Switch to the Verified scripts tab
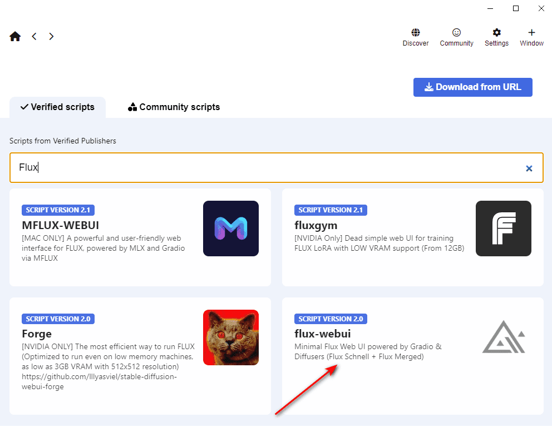Image resolution: width=552 pixels, height=442 pixels. point(57,107)
